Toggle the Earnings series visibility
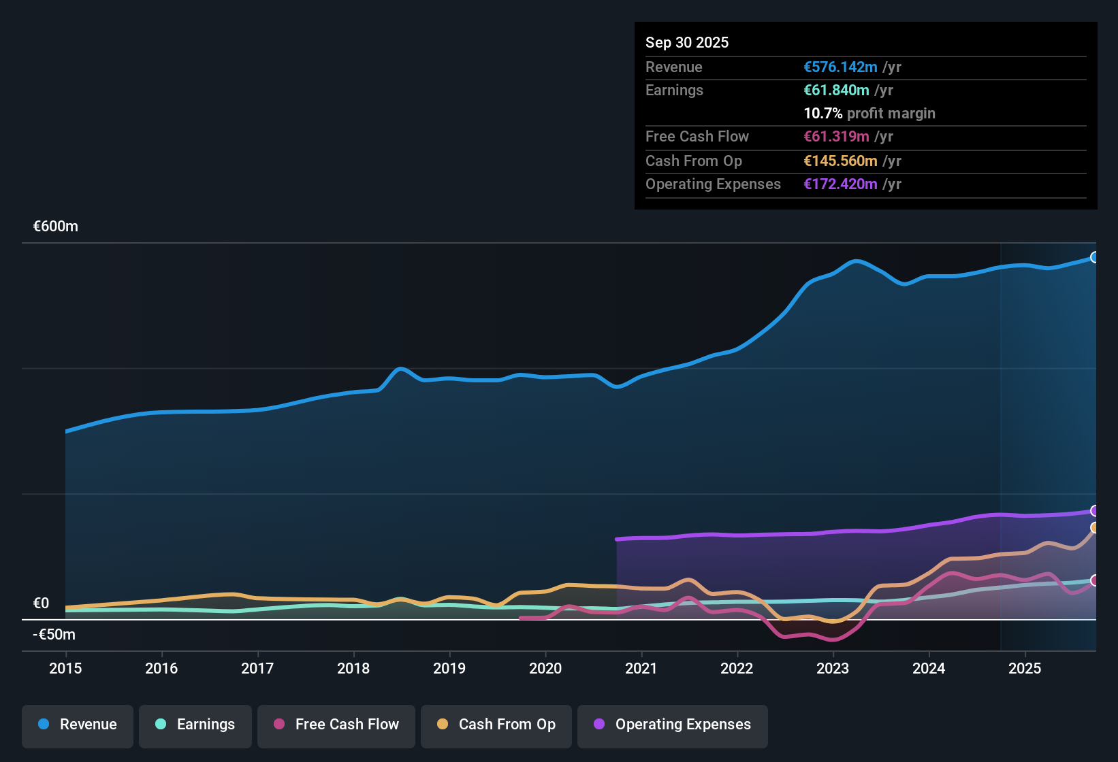1118x762 pixels. coord(195,725)
